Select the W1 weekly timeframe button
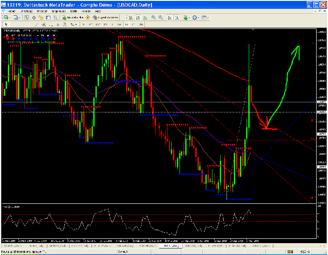The width and height of the screenshot is (328, 255). coord(134,24)
